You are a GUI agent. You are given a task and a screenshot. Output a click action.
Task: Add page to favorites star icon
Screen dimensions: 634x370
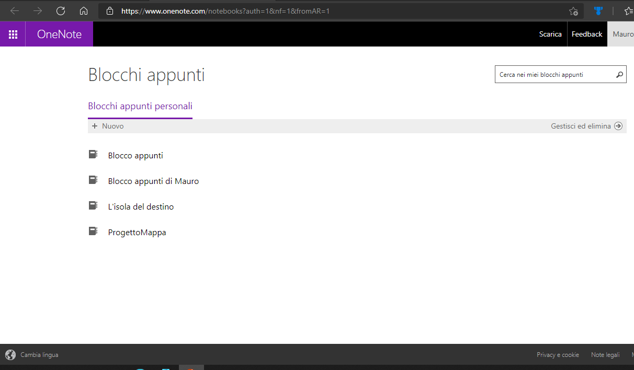point(573,11)
